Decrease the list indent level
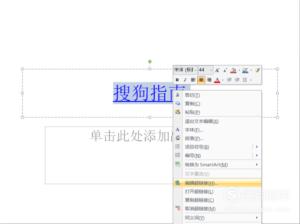Image resolution: width=300 pixels, height=224 pixels. tap(229, 80)
